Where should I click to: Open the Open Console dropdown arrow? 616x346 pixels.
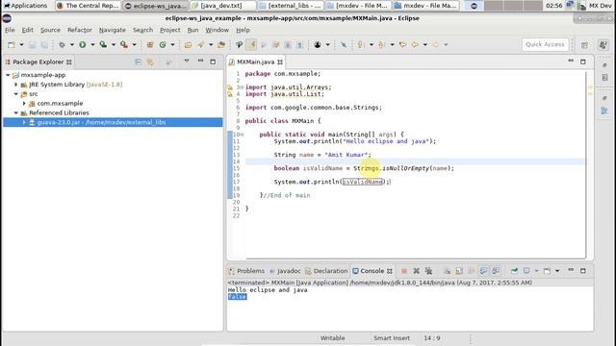[x=557, y=271]
